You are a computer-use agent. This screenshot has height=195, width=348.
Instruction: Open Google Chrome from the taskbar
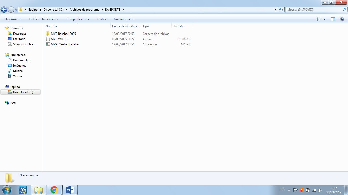pyautogui.click(x=54, y=190)
